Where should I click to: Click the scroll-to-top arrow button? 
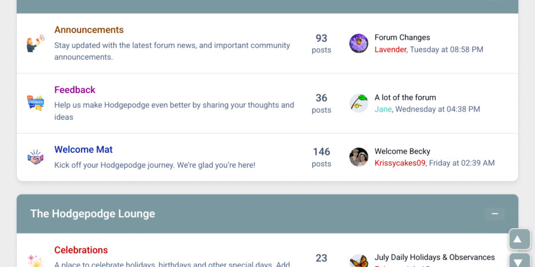[x=519, y=239]
